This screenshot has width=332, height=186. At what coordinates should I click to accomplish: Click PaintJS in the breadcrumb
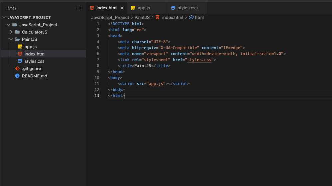point(142,18)
